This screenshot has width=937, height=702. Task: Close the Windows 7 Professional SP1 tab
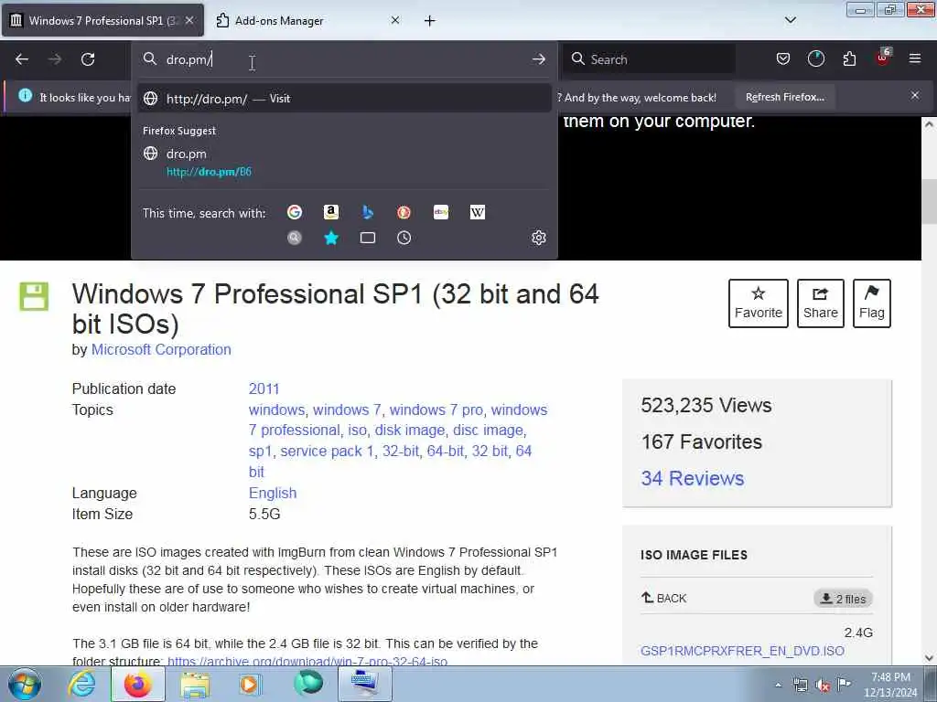189,20
